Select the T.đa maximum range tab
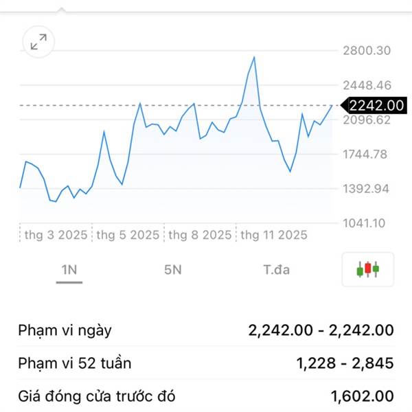Image resolution: width=412 pixels, height=412 pixels. tap(276, 270)
